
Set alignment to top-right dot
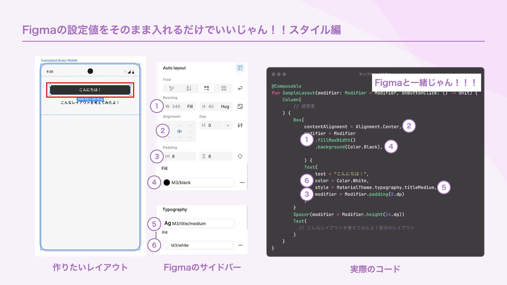pos(190,125)
